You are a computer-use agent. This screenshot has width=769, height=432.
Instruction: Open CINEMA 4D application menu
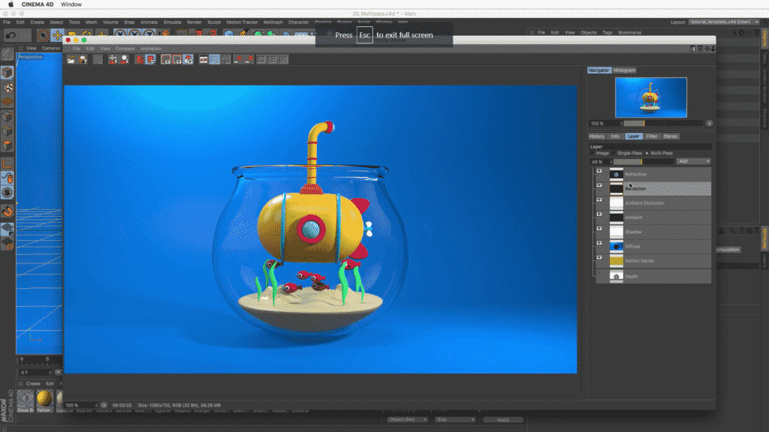[38, 4]
